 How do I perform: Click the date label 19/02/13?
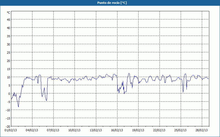tap(138, 130)
